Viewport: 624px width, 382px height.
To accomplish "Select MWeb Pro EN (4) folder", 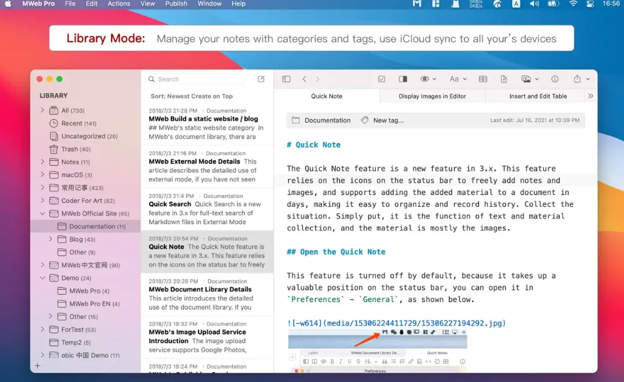I will (x=94, y=304).
